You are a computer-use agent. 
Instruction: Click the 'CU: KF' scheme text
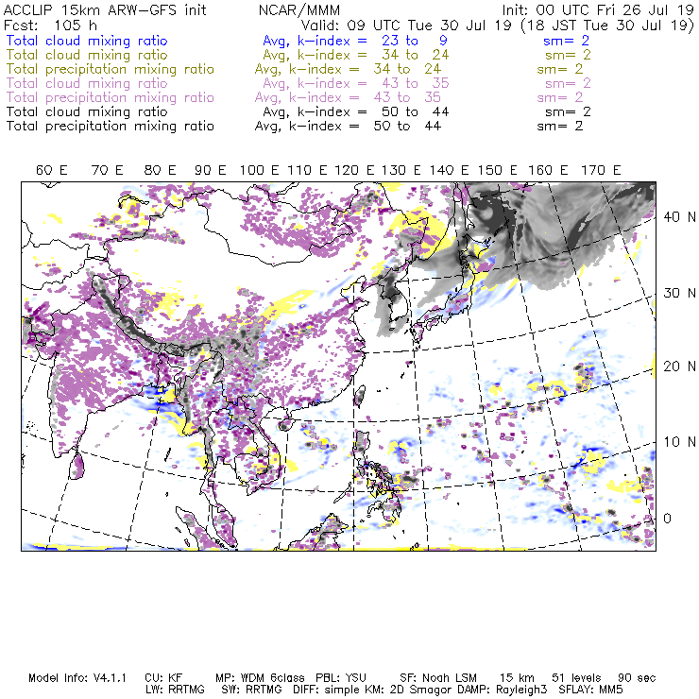click(x=163, y=678)
